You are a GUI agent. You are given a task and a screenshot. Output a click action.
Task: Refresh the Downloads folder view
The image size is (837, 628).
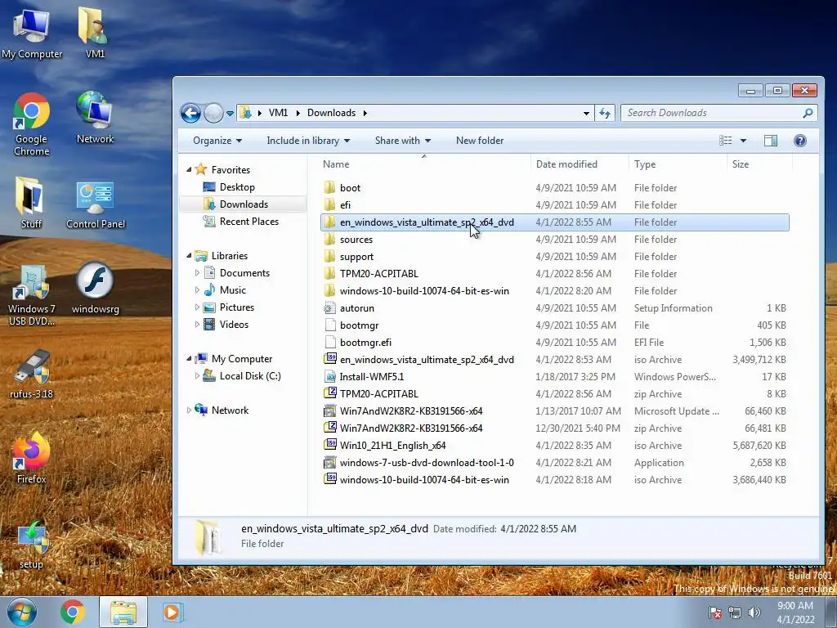(x=605, y=113)
